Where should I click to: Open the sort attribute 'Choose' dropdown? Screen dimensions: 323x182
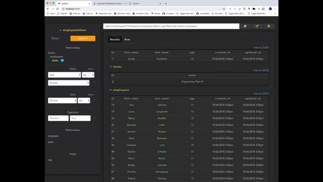tap(63, 101)
